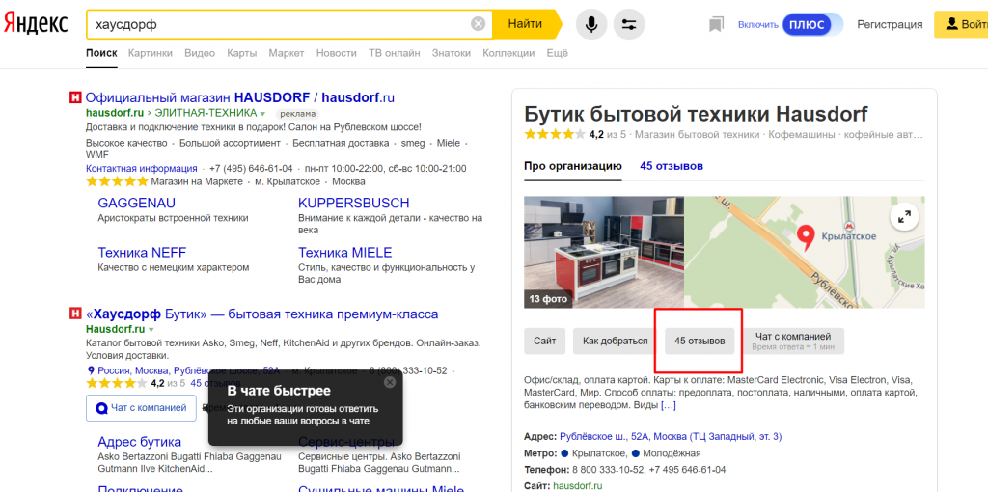Click the Найти search button

[x=525, y=24]
